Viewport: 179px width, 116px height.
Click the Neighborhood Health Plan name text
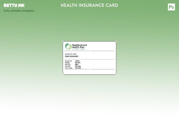(x=79, y=46)
